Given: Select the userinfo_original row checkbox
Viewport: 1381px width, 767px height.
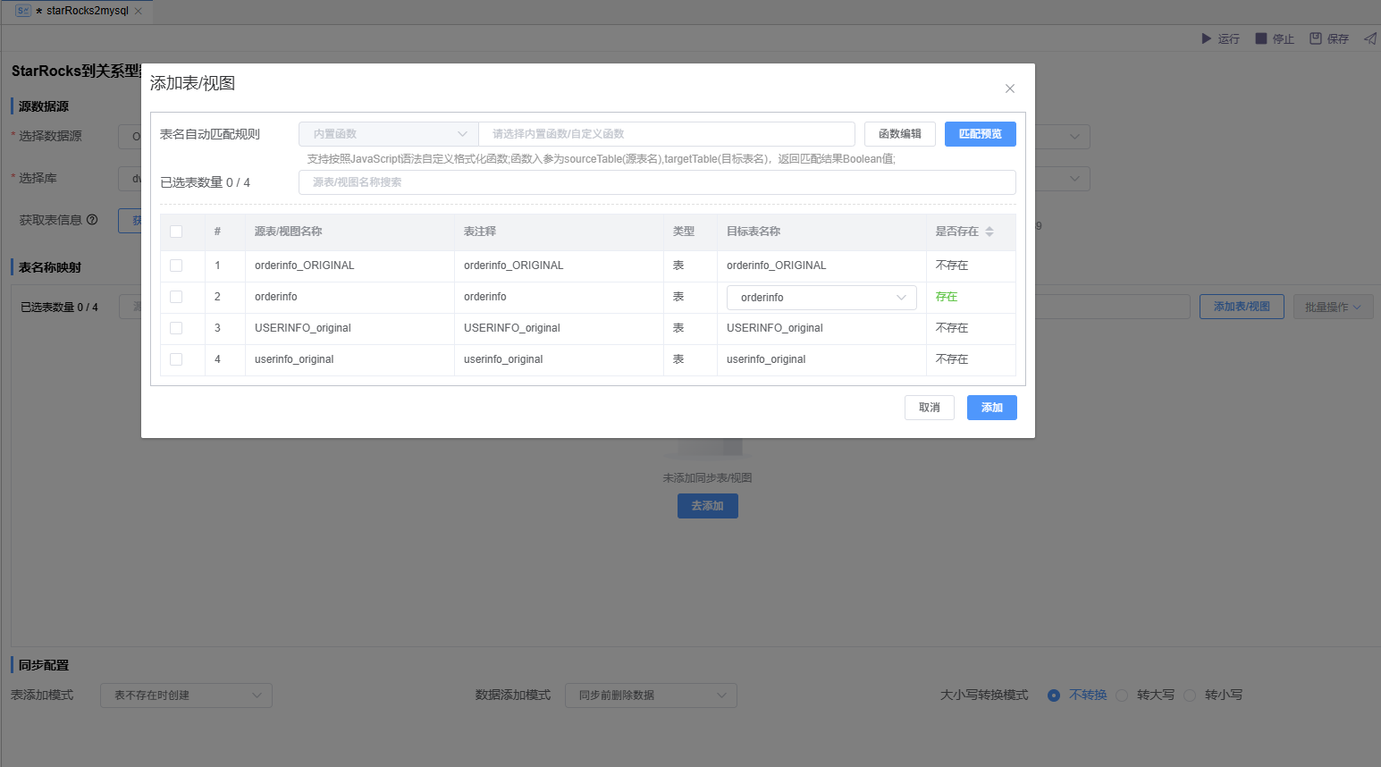Looking at the screenshot, I should [176, 359].
